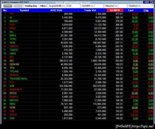Select the SCP symbol
Image resolution: width=155 pixels, height=129 pixels.
(12, 25)
